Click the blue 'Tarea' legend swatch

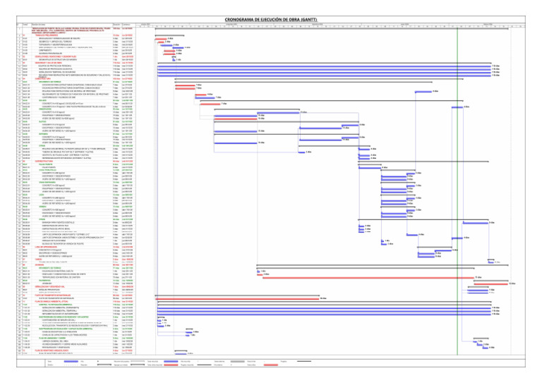[71, 362]
